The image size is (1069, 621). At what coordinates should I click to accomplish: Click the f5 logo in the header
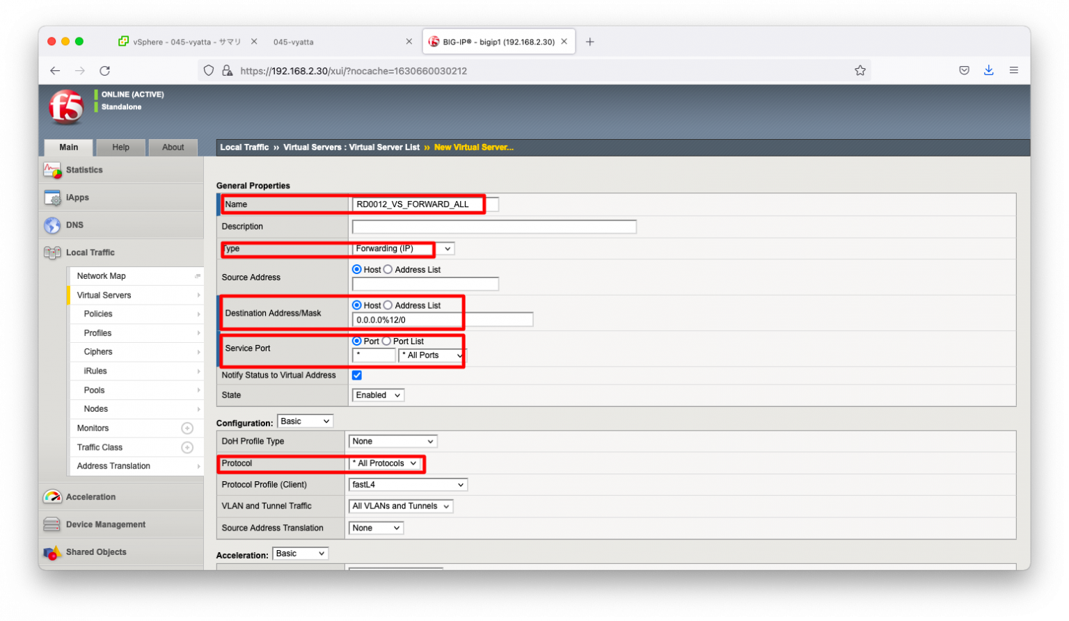(x=65, y=106)
